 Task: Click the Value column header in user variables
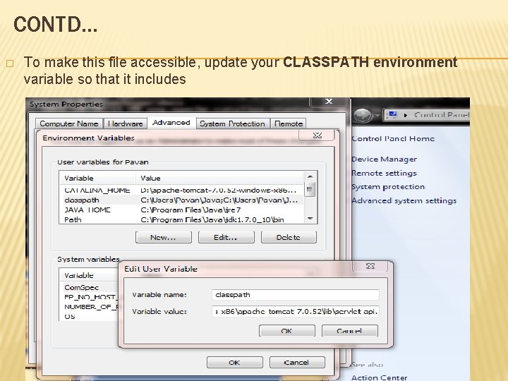219,179
